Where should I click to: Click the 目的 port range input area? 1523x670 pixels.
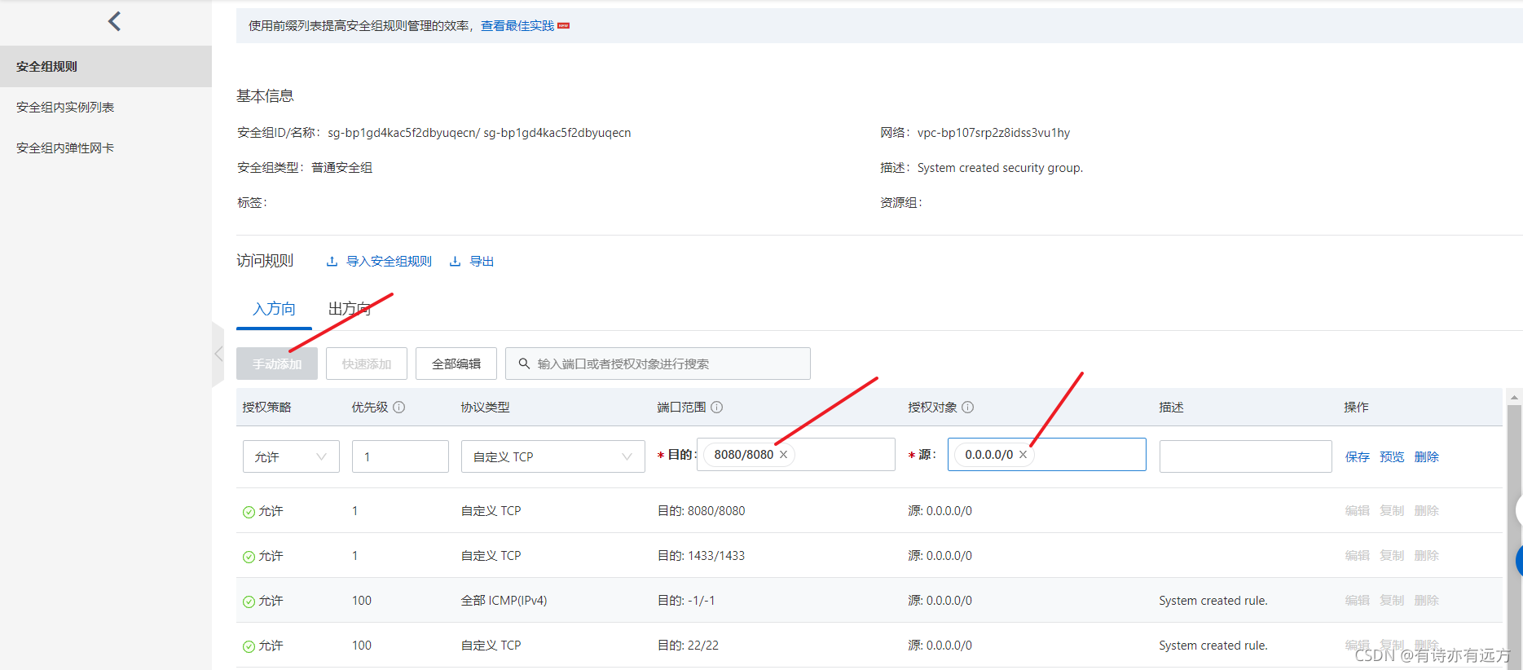point(796,455)
